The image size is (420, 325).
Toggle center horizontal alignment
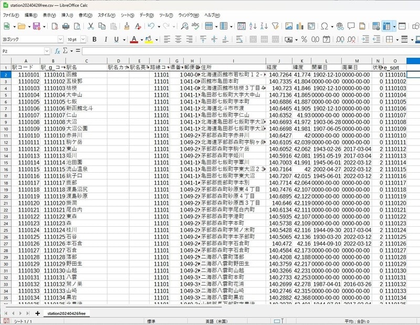[x=178, y=39]
